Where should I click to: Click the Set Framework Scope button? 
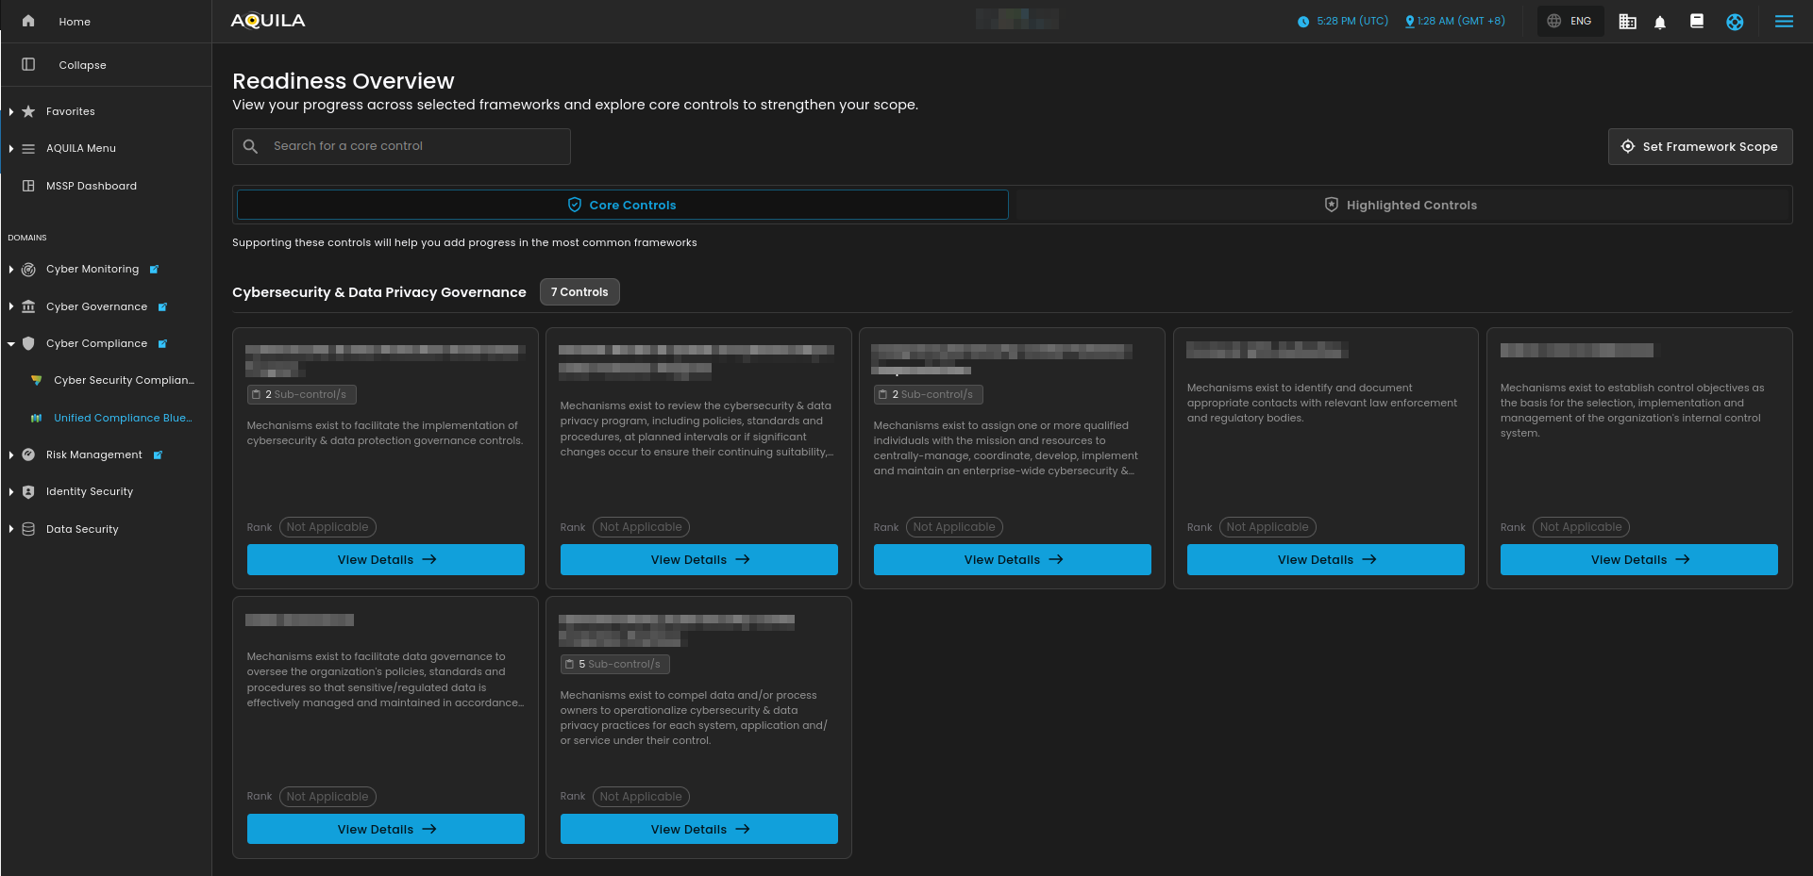(1700, 147)
